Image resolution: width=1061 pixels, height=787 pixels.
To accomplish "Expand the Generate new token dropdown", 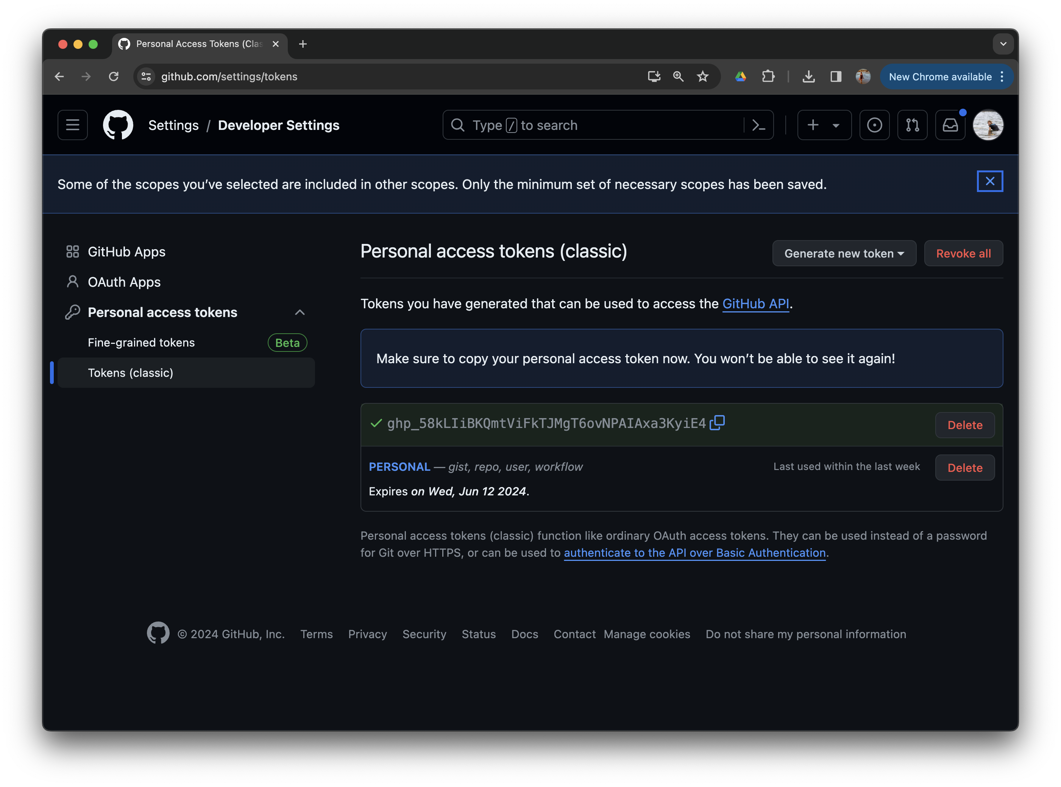I will click(844, 253).
